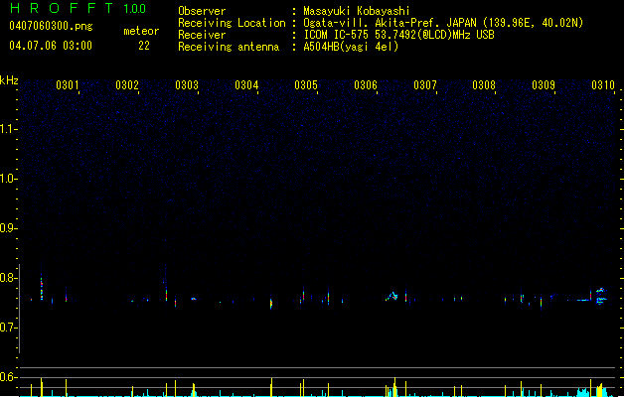Click the kHz axis unit label
This screenshot has width=625, height=397.
tap(9, 80)
